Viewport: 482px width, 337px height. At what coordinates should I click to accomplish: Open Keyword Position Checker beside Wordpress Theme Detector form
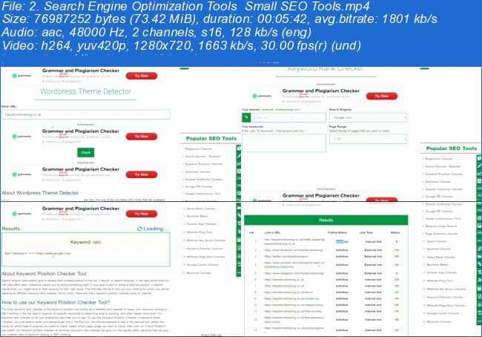click(204, 164)
